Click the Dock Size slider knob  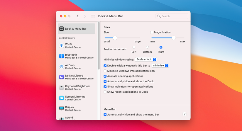(x=115, y=38)
